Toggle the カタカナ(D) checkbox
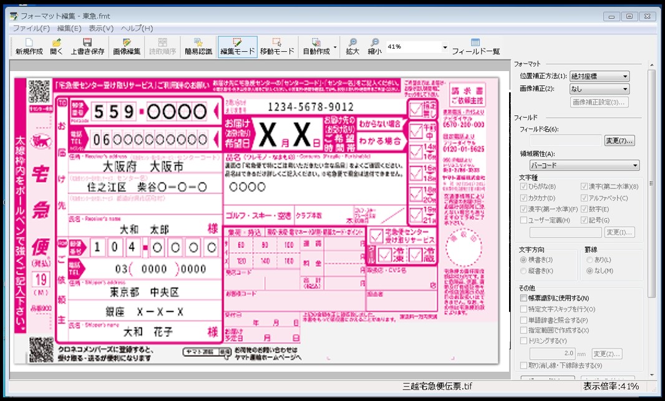The height and width of the screenshot is (401, 665). tap(524, 198)
